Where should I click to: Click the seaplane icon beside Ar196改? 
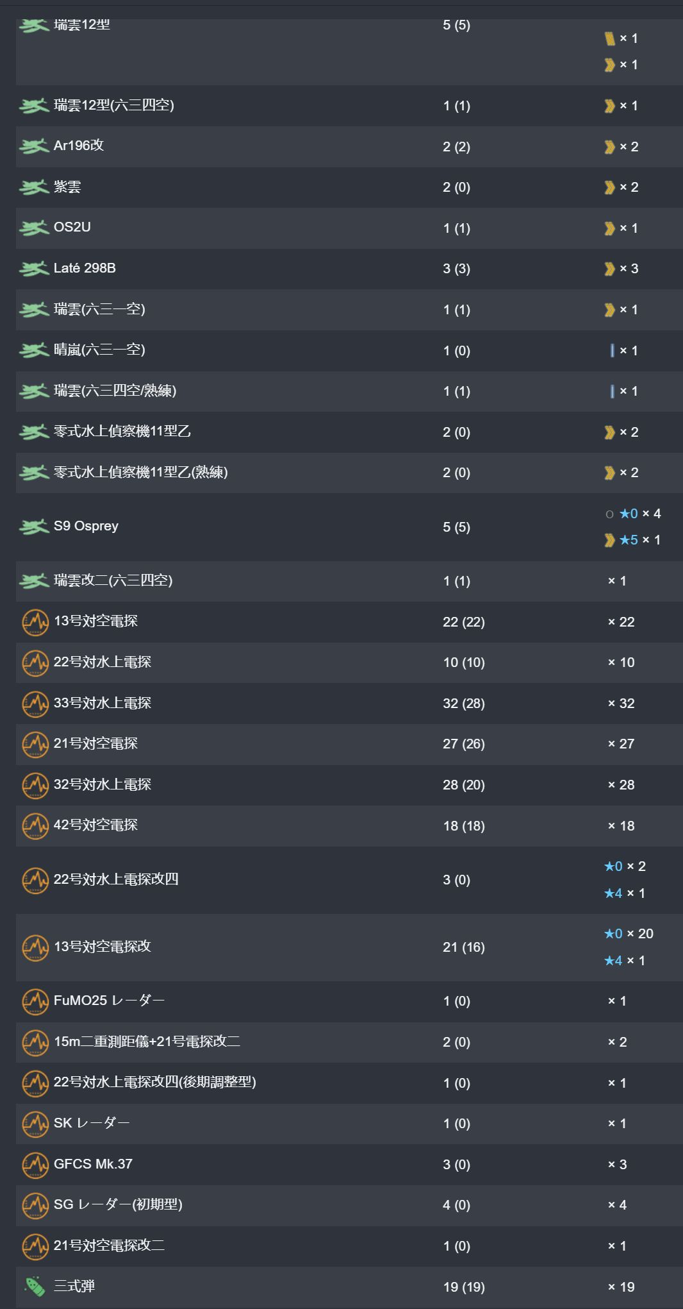34,146
